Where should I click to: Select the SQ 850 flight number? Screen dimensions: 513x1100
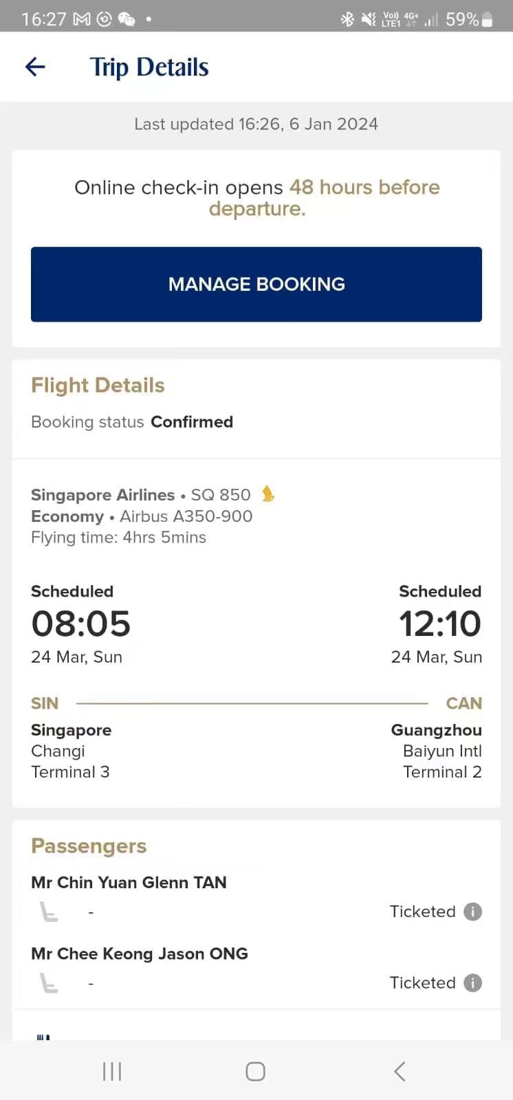[220, 495]
